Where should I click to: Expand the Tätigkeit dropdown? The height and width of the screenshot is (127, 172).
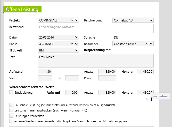click(76, 50)
